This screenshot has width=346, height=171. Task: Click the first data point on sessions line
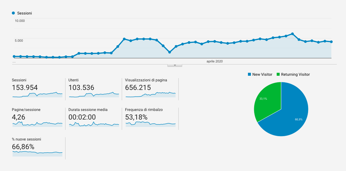pos(14,56)
